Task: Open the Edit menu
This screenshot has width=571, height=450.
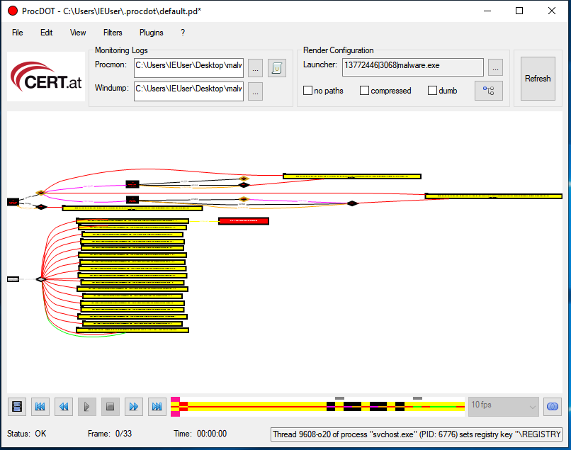Action: pyautogui.click(x=46, y=33)
